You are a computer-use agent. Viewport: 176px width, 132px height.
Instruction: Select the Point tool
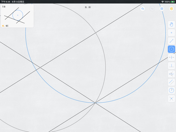coord(171,33)
